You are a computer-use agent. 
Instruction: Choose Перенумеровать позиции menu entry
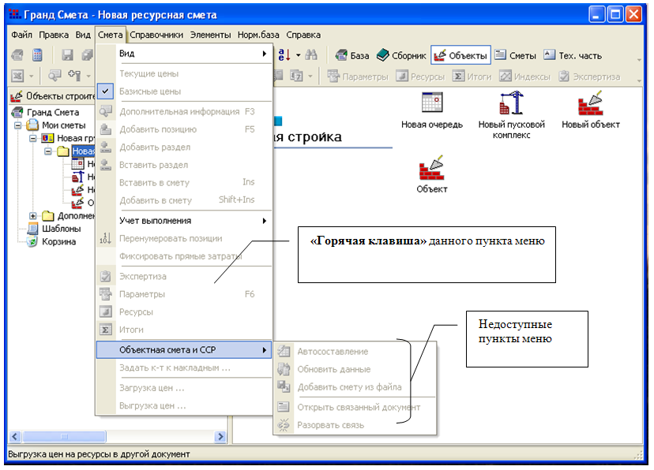click(x=184, y=238)
